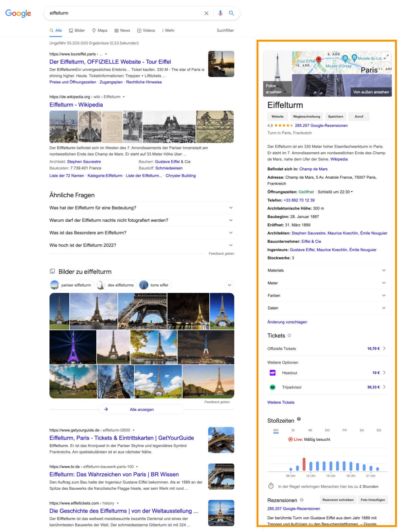Image resolution: width=399 pixels, height=531 pixels.
Task: Switch to the Bilder tab
Action: 77,30
